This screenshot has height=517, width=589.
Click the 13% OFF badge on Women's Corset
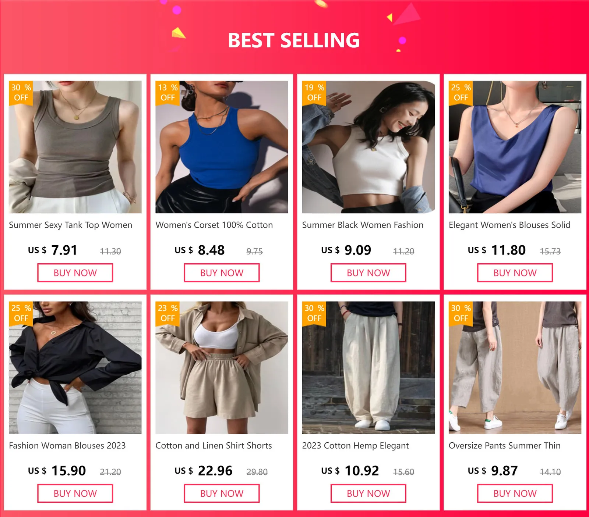[167, 93]
